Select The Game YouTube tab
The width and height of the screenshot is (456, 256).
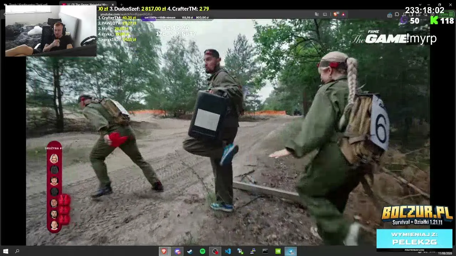coord(88,5)
